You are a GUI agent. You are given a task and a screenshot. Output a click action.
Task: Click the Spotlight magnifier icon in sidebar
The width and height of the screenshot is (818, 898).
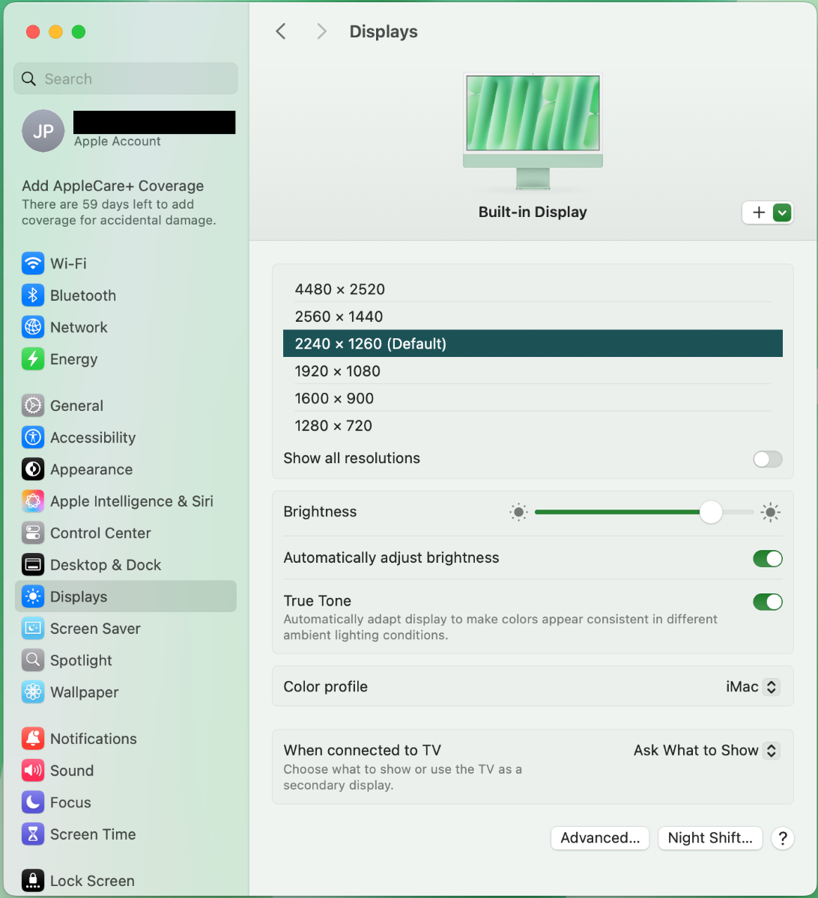[33, 660]
